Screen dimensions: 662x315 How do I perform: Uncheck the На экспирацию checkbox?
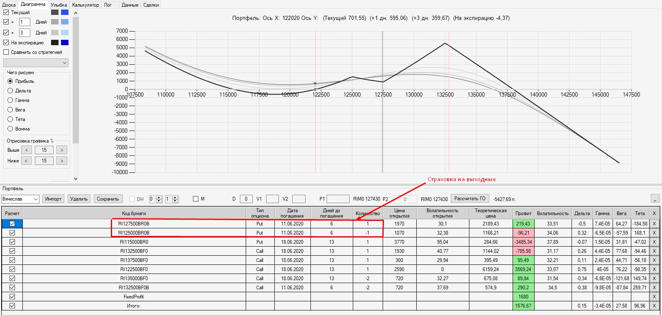click(6, 42)
